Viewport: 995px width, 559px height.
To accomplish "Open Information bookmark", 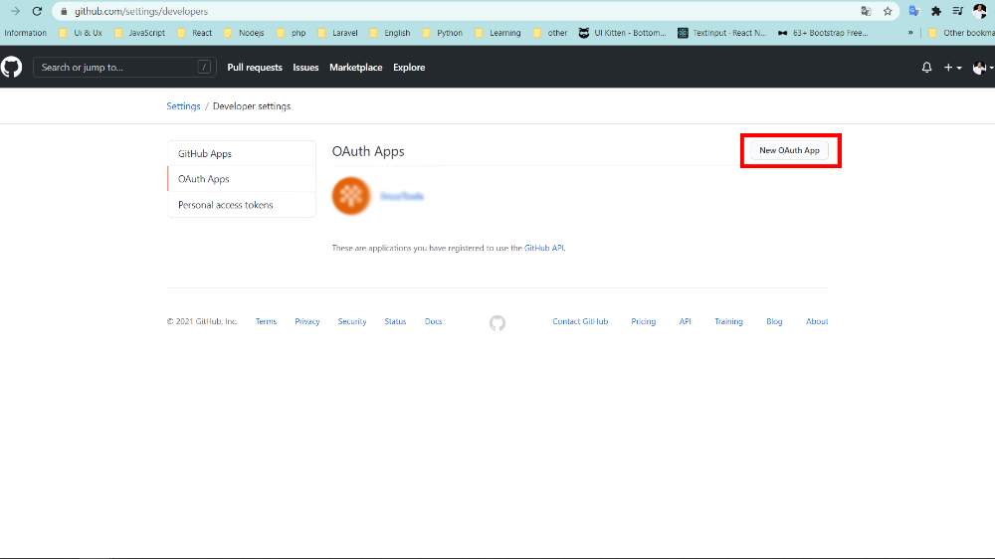I will 25,33.
